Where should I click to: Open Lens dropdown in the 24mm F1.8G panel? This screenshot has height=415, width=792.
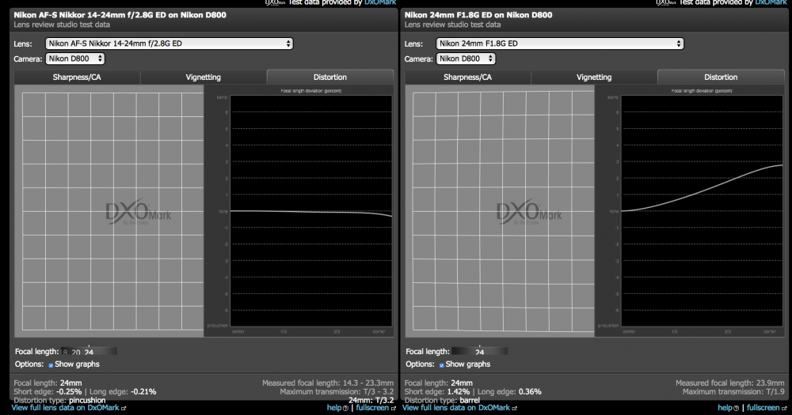[560, 43]
